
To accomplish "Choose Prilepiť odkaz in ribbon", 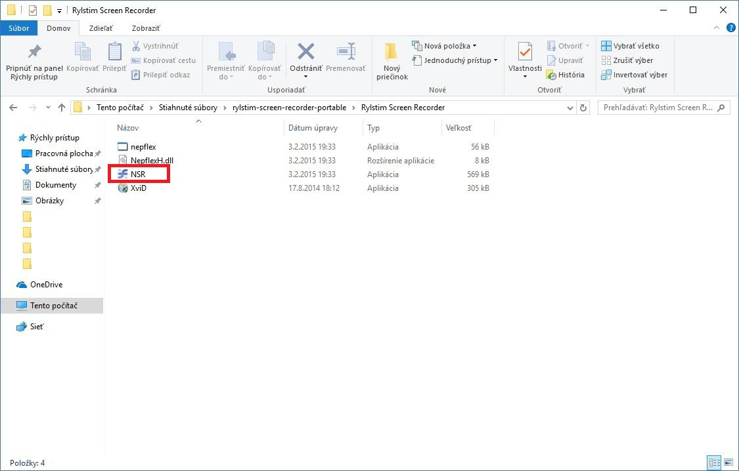I will tap(161, 75).
